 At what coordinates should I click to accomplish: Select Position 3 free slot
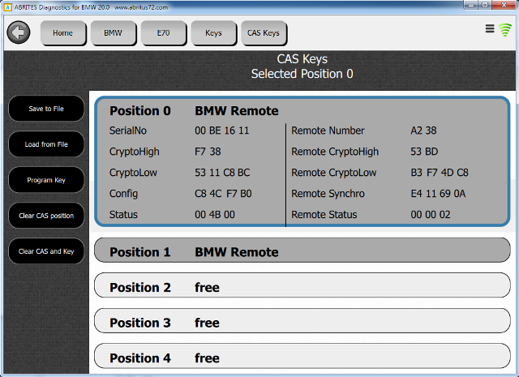(x=302, y=321)
